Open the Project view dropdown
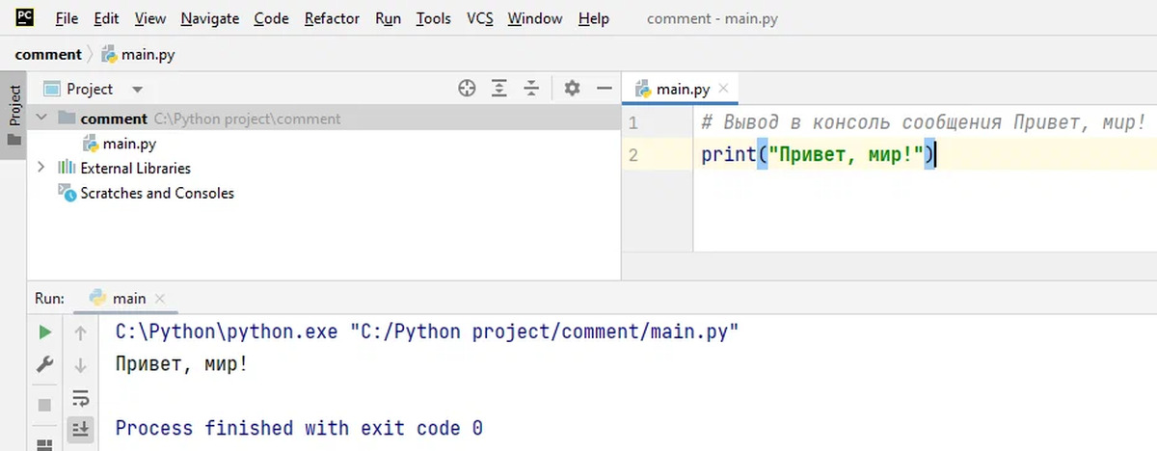Viewport: 1157px width, 451px height. pos(136,89)
